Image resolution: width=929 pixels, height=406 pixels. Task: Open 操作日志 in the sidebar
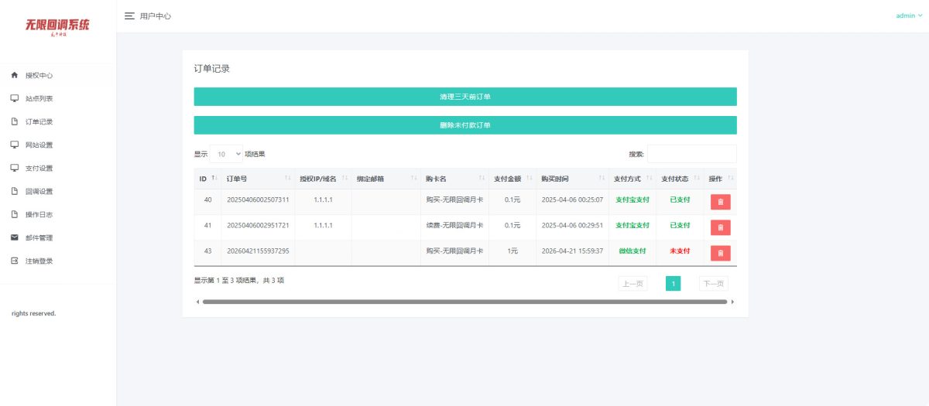click(x=39, y=214)
